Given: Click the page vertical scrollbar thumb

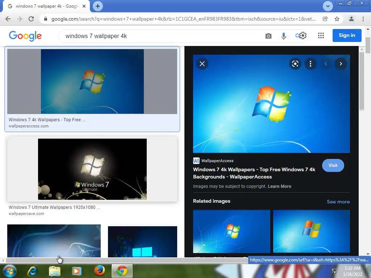Looking at the screenshot, I should pos(368,45).
